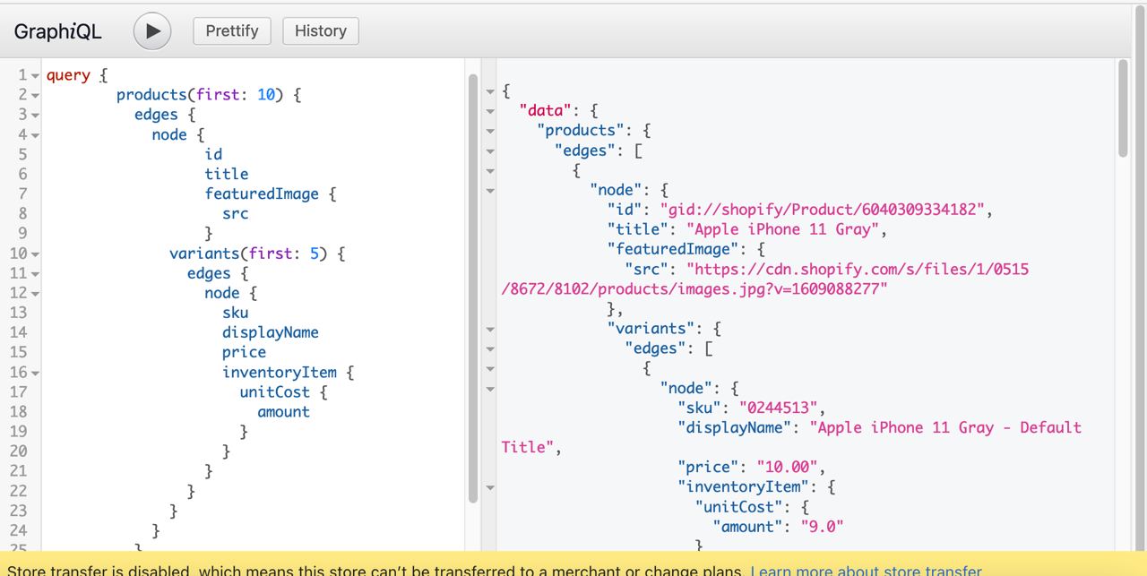Click the "id" field on line 5
This screenshot has height=576, width=1147.
tap(213, 154)
